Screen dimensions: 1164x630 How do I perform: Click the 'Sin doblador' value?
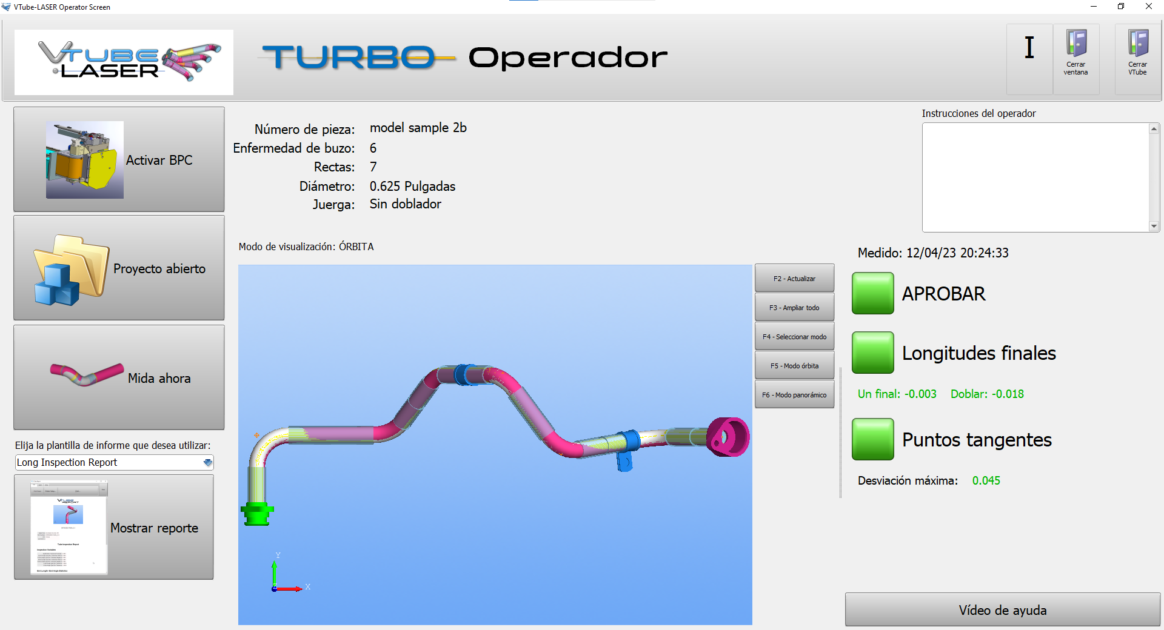pos(406,204)
